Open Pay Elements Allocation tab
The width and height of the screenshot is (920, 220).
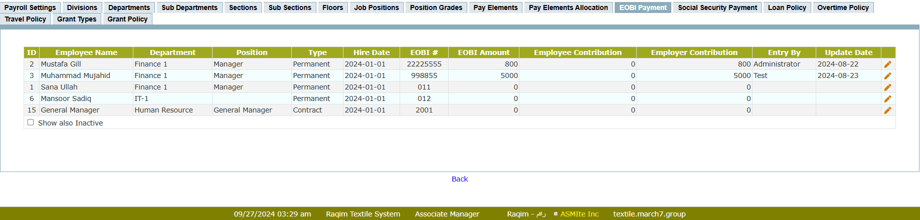(x=568, y=7)
